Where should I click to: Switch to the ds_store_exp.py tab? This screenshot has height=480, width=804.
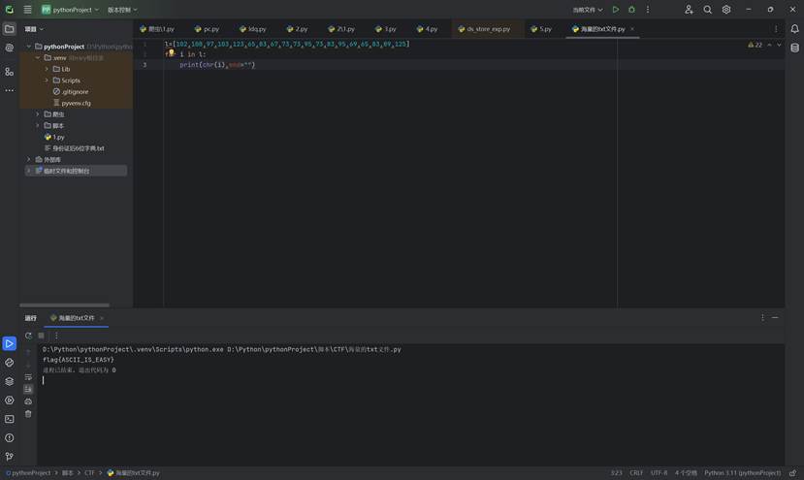[x=485, y=29]
